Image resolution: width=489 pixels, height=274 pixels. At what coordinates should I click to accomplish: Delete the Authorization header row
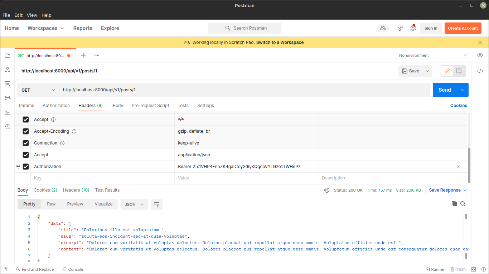pos(458,167)
